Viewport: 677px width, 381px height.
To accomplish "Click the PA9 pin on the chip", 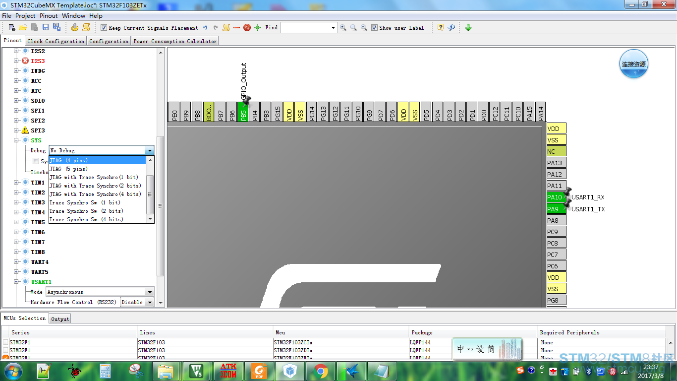I will [556, 209].
